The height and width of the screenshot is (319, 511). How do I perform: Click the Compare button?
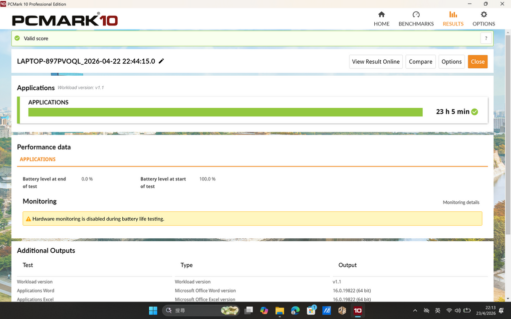pyautogui.click(x=420, y=61)
